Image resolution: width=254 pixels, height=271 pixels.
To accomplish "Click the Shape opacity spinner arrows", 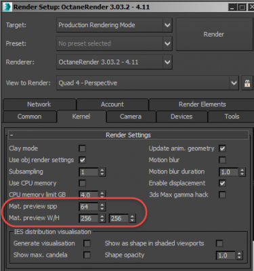I will click(239, 255).
